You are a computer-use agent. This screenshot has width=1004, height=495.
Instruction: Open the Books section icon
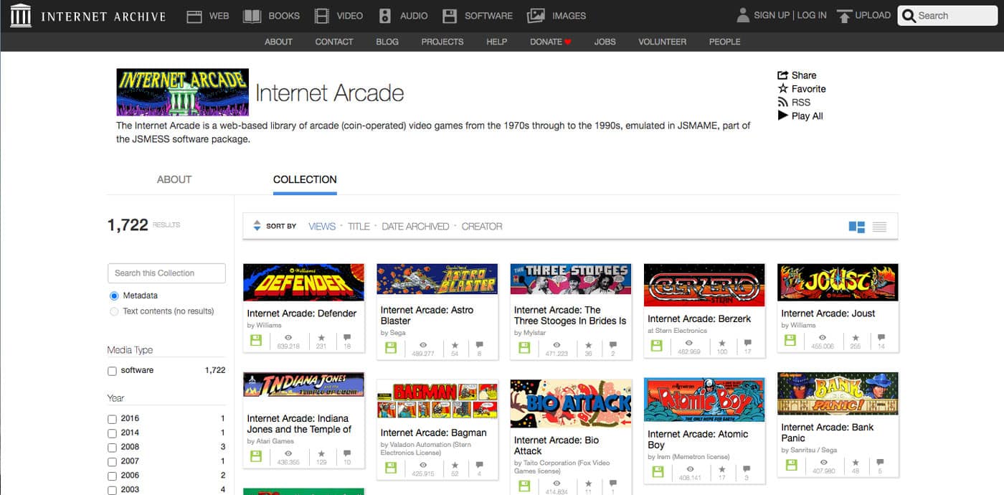pos(252,16)
